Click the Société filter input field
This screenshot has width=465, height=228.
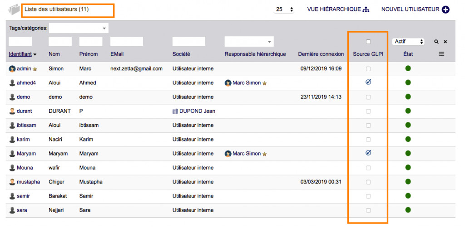[x=189, y=42]
